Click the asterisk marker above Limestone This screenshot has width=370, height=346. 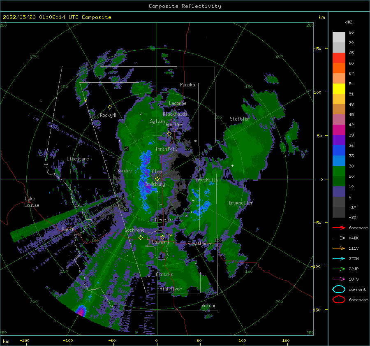point(78,155)
